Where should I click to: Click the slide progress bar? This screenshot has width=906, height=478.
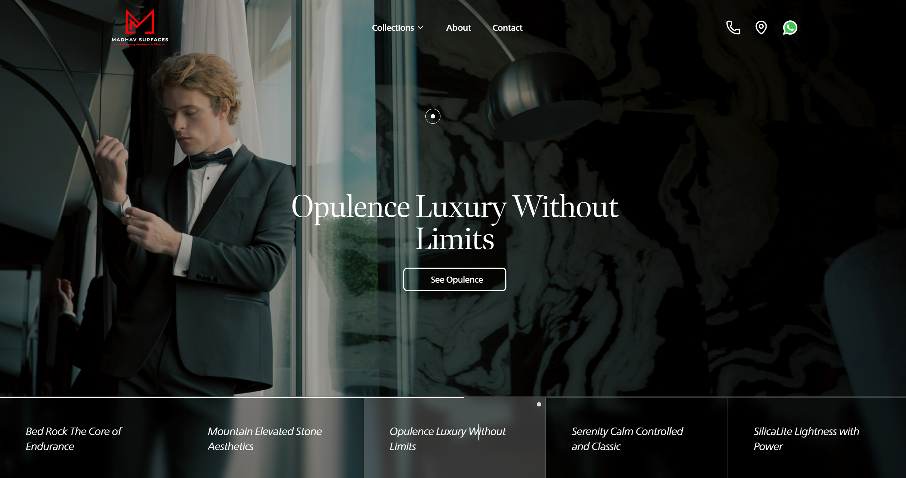[x=453, y=397]
